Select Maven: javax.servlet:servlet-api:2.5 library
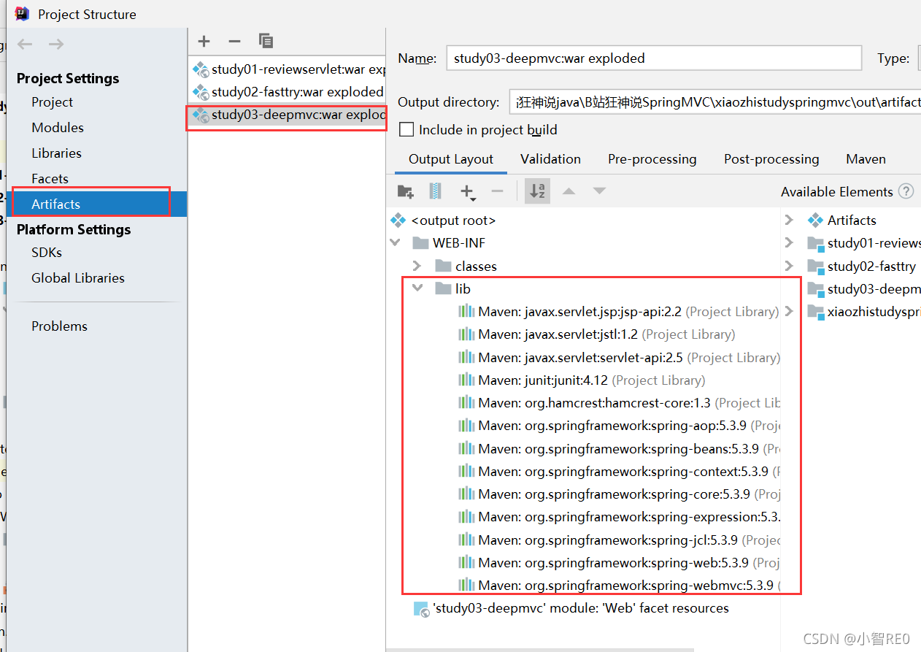The width and height of the screenshot is (921, 652). (x=619, y=358)
